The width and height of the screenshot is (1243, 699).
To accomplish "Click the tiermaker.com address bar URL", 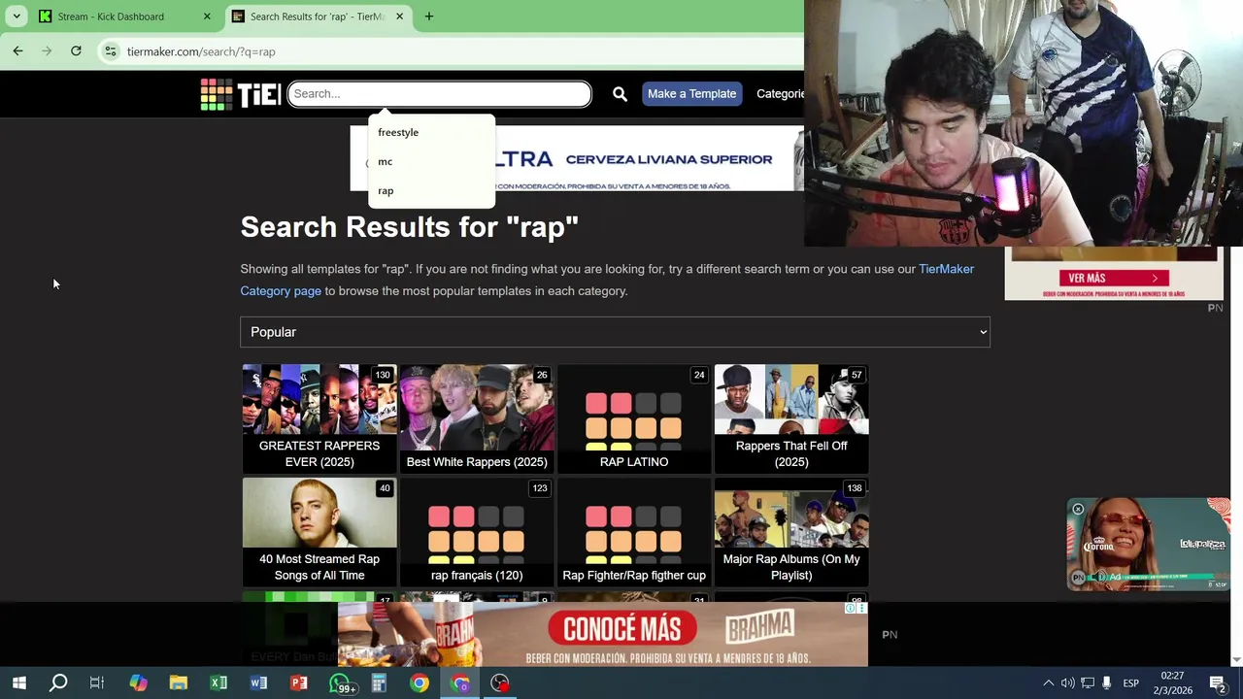I will 201,51.
